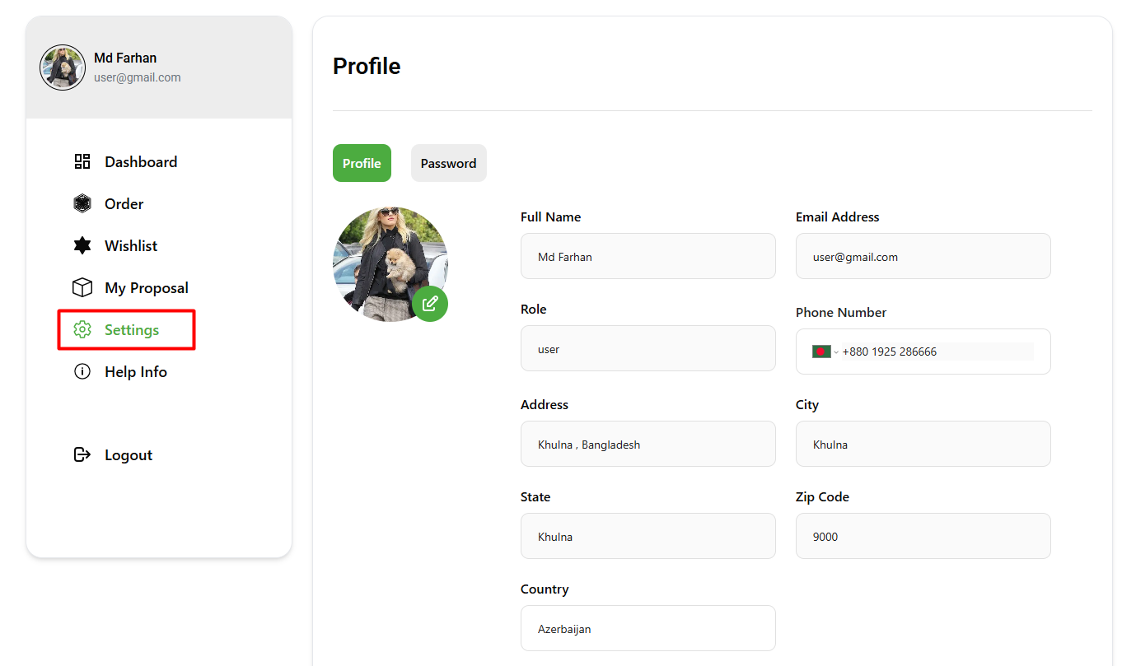Go to the Wishlist page link

131,245
